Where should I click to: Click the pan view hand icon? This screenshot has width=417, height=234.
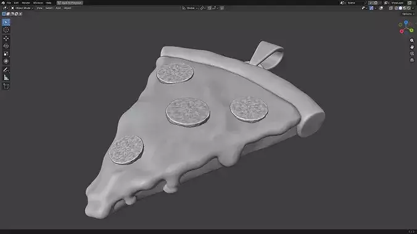[x=412, y=47]
